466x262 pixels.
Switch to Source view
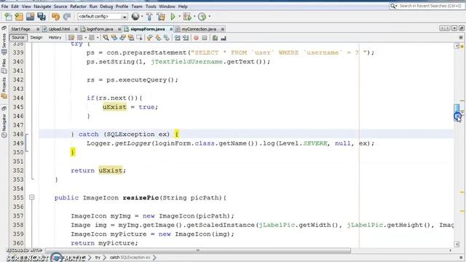(18, 38)
